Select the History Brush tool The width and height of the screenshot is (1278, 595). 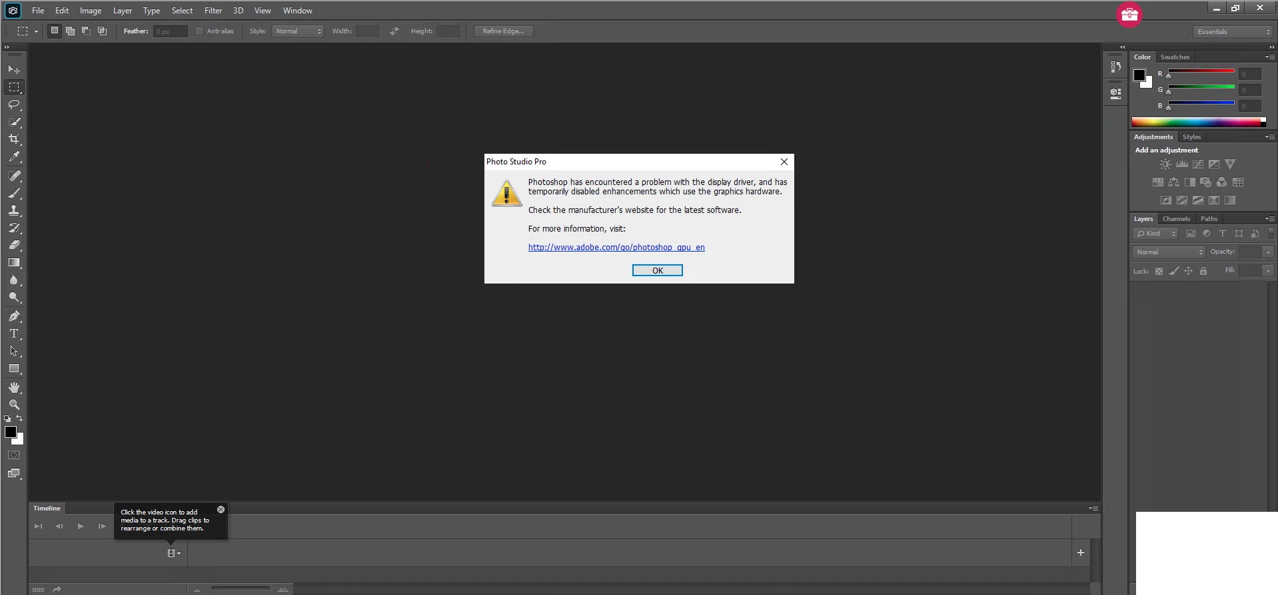14,228
